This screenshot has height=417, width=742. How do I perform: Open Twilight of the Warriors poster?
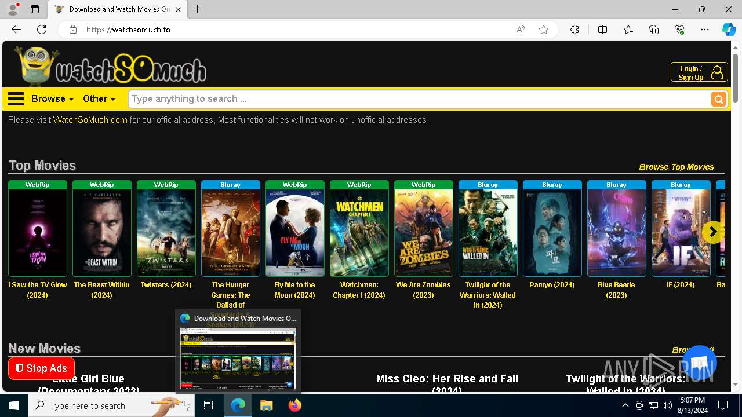(488, 233)
